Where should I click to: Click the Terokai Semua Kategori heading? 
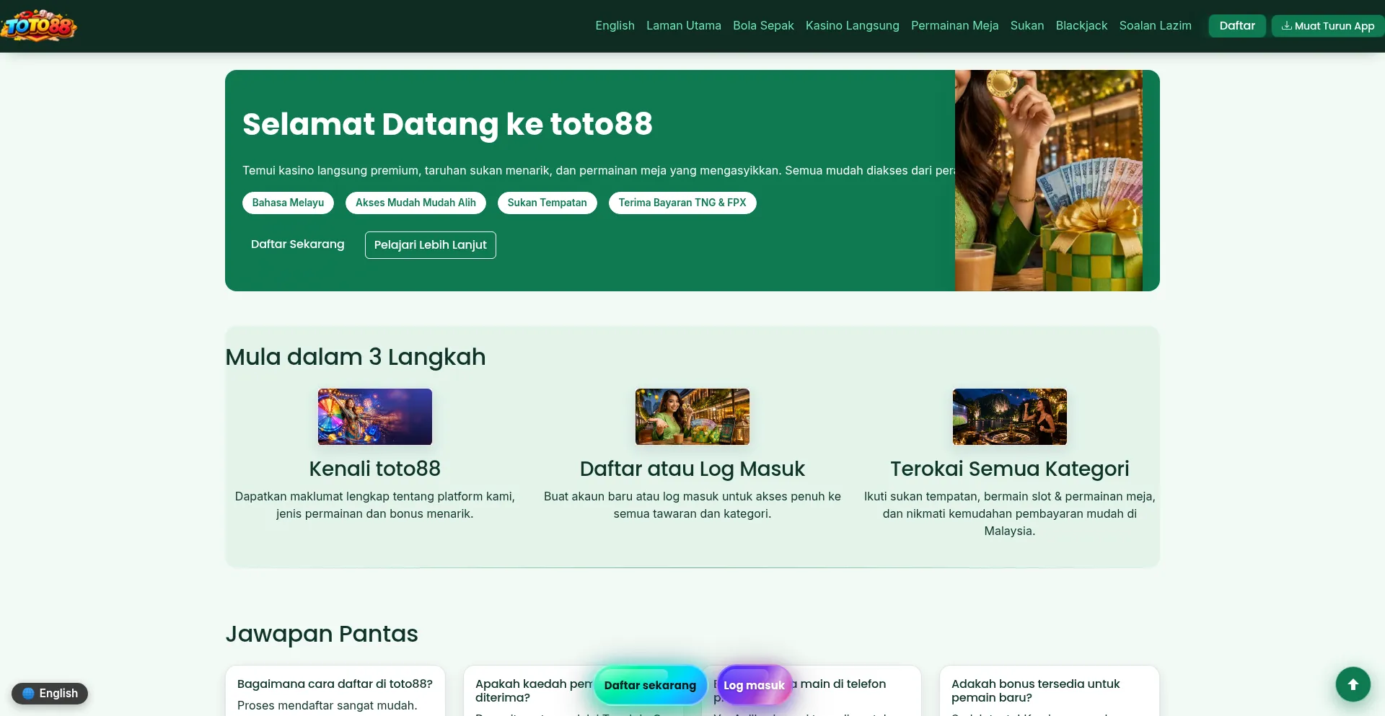tap(1010, 469)
